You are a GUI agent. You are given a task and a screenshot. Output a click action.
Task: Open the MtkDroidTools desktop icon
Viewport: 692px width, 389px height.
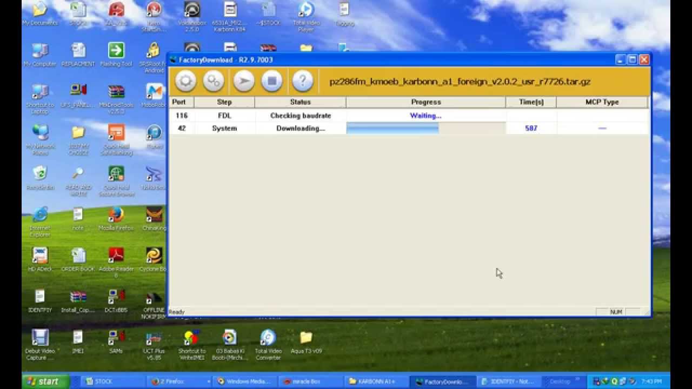point(116,99)
